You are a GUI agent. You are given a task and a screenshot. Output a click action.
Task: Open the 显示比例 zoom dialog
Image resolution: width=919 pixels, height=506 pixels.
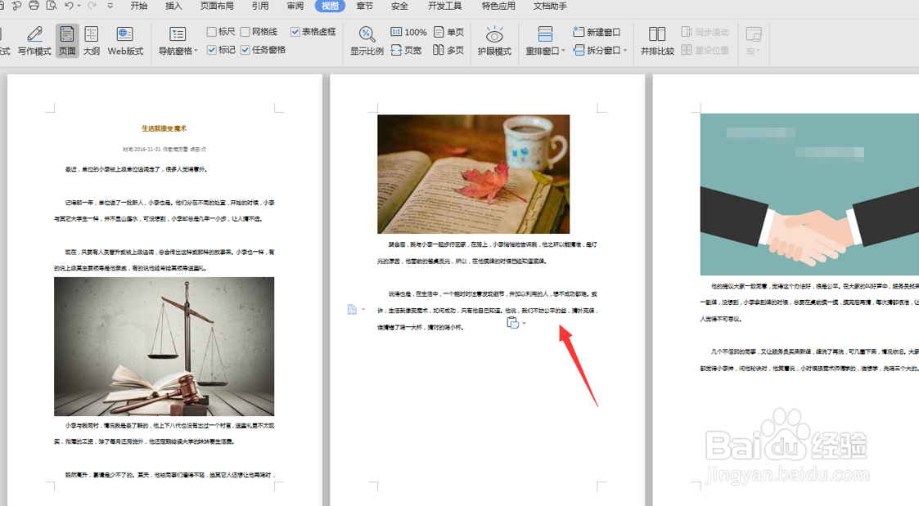[367, 40]
